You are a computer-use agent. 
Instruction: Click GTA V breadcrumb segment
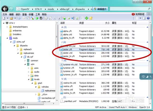pyautogui.click(x=38, y=9)
